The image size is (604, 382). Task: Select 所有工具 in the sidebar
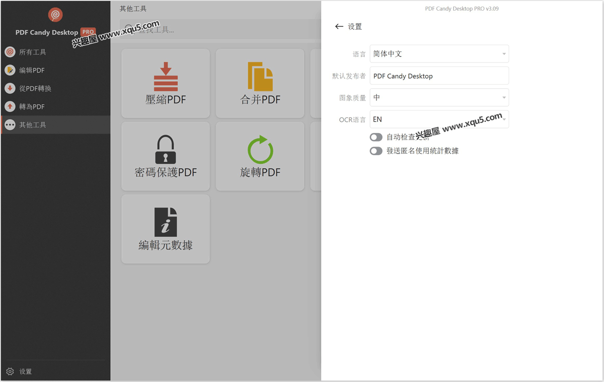tap(55, 52)
